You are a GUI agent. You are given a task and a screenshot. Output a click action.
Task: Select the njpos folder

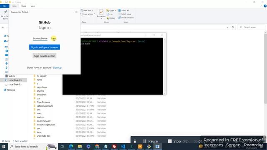pyautogui.click(x=39, y=80)
